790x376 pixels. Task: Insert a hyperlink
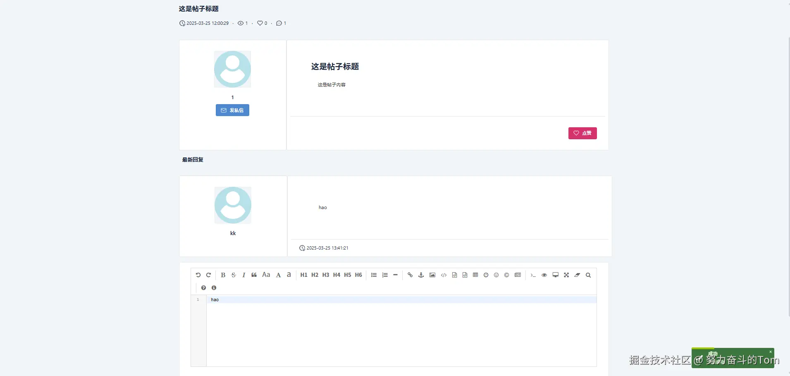coord(410,275)
